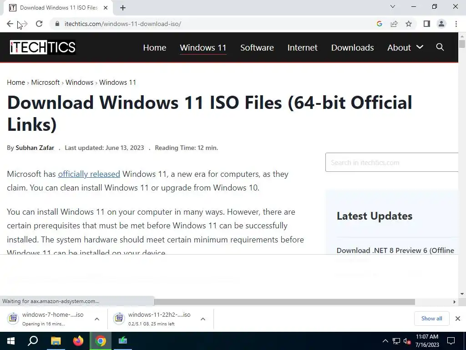Expand options for windows-11-22h2 download
This screenshot has width=466, height=350.
point(203,319)
